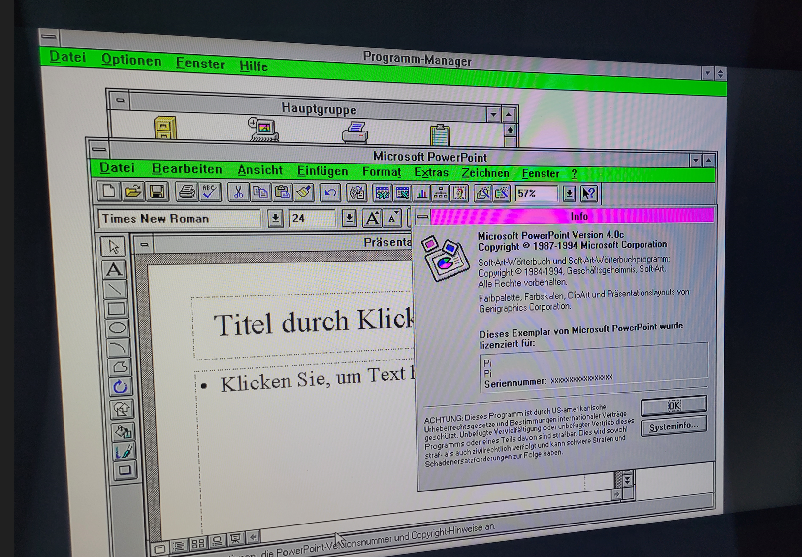The height and width of the screenshot is (557, 802).
Task: Click the Insert Excel Worksheet icon
Action: tap(402, 193)
